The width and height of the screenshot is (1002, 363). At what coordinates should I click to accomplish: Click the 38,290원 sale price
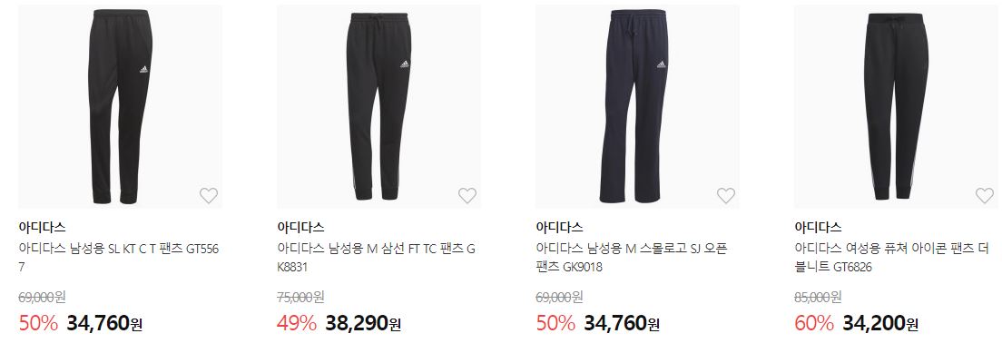(x=363, y=323)
